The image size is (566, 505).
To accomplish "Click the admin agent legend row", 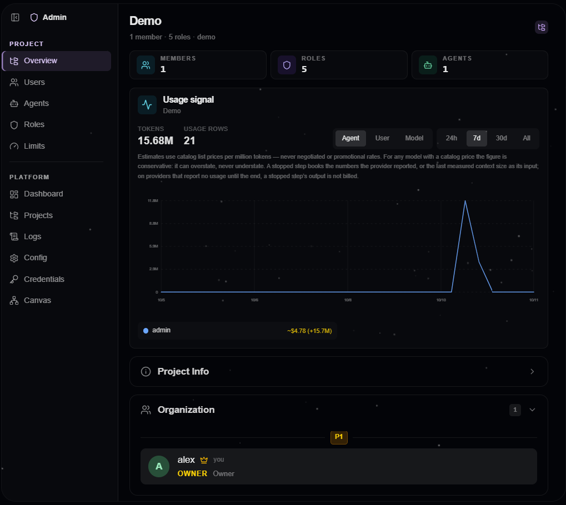I will 237,331.
